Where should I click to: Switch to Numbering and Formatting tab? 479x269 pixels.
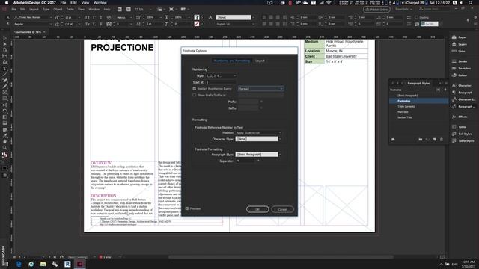pyautogui.click(x=232, y=61)
